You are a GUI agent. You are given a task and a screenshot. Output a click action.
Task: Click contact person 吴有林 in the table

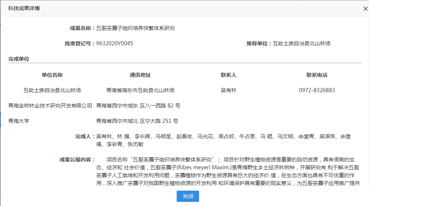pyautogui.click(x=228, y=90)
